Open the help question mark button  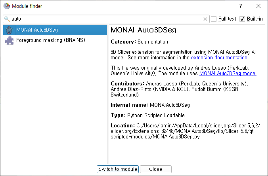coord(241,6)
